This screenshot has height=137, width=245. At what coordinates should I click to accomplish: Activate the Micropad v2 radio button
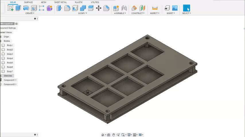16,24
